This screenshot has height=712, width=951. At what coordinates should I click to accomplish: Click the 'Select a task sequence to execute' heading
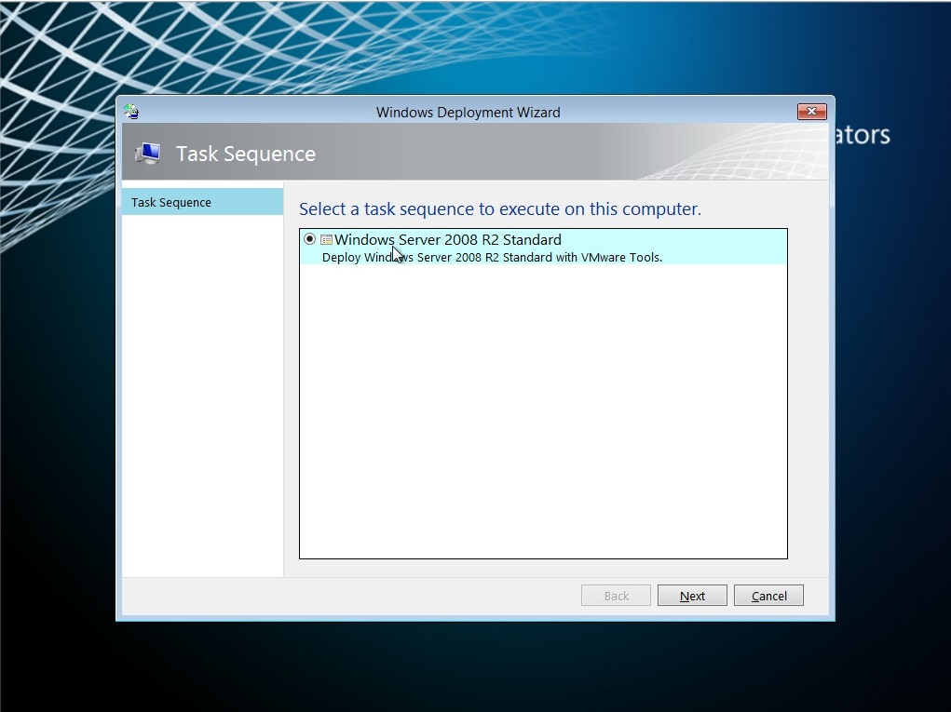coord(500,208)
